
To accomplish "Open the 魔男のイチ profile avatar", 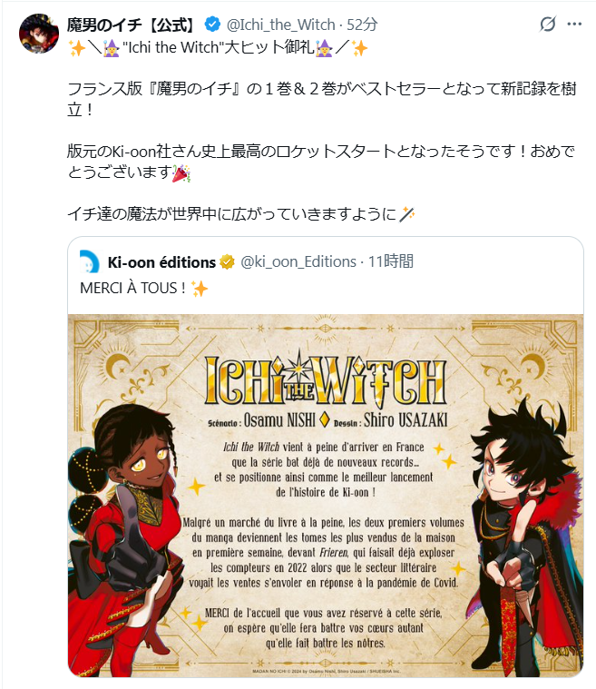I will point(39,34).
